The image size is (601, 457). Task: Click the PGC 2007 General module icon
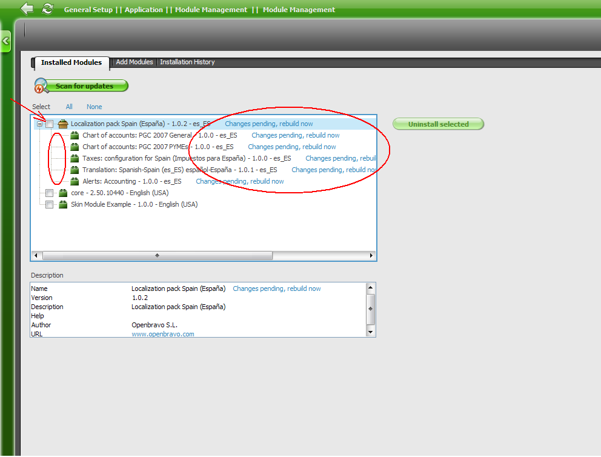pos(75,135)
